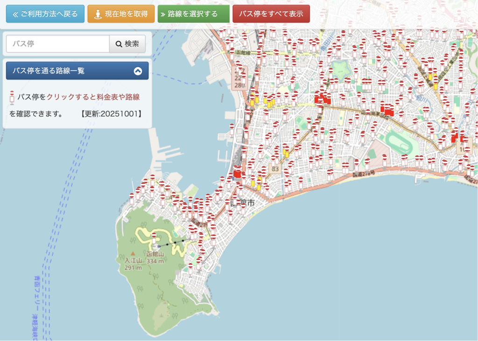Click the magnifying glass icon in search button

[x=119, y=44]
